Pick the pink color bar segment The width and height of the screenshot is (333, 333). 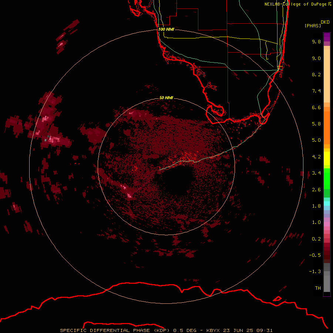tap(327, 224)
